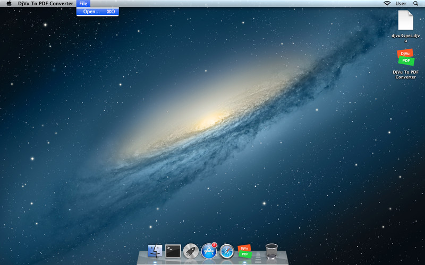Viewport: 425px width, 265px height.
Task: Choose Open… from the File menu
Action: click(x=98, y=11)
